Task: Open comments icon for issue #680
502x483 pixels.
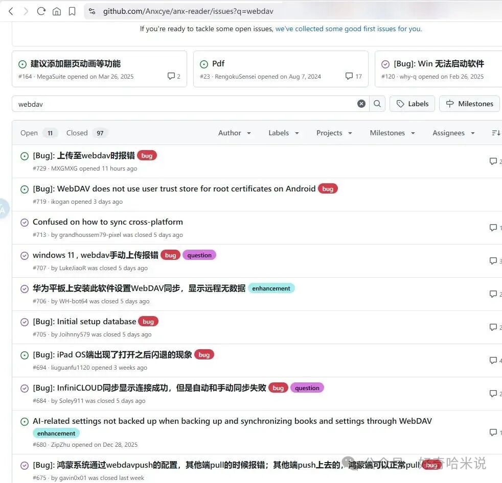Action: [493, 432]
